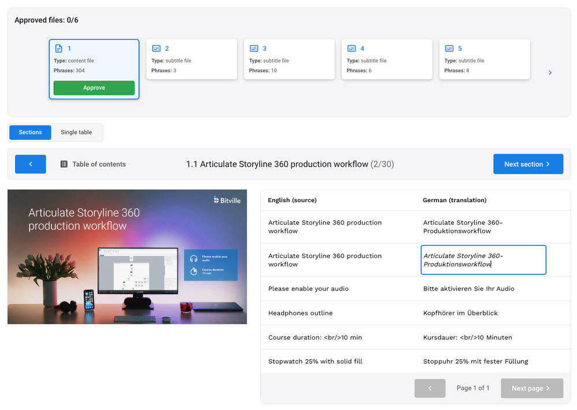Click the subtitle icon on file card 5
This screenshot has width=577, height=410.
pos(449,49)
